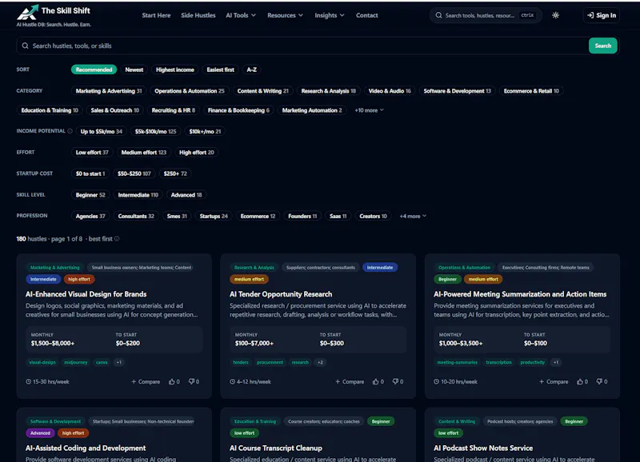Open AI Tools dropdown menu
The width and height of the screenshot is (640, 462).
[x=241, y=15]
